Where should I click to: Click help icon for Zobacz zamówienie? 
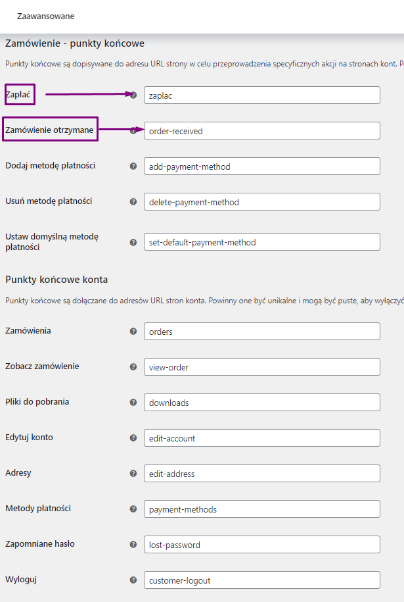click(133, 367)
